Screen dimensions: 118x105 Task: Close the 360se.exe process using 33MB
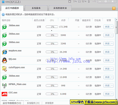tap(107, 44)
